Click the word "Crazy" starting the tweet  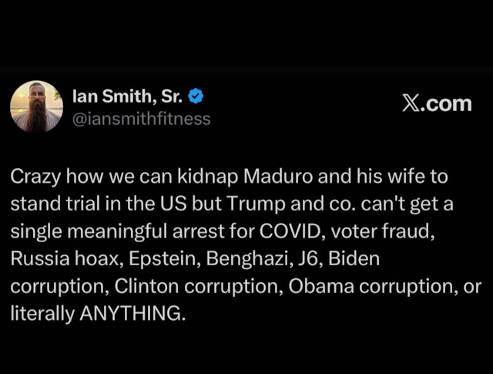tap(32, 176)
